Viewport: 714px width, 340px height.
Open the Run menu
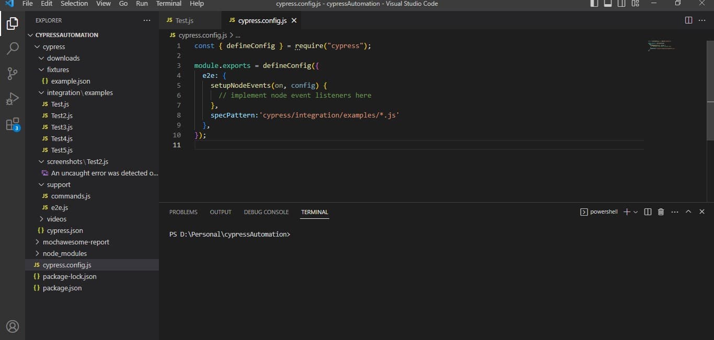[x=142, y=4]
